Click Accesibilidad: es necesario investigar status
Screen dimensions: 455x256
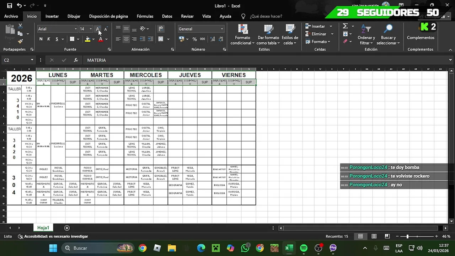[x=53, y=236]
